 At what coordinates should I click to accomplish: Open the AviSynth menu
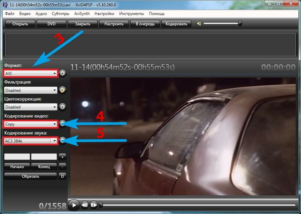pyautogui.click(x=82, y=14)
